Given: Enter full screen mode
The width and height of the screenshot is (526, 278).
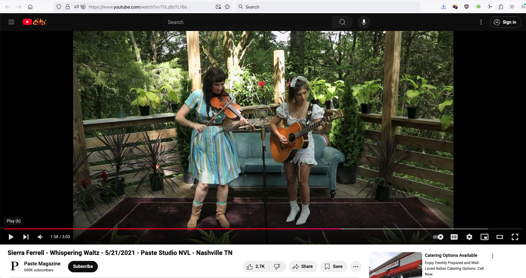Looking at the screenshot, I should coord(515,237).
